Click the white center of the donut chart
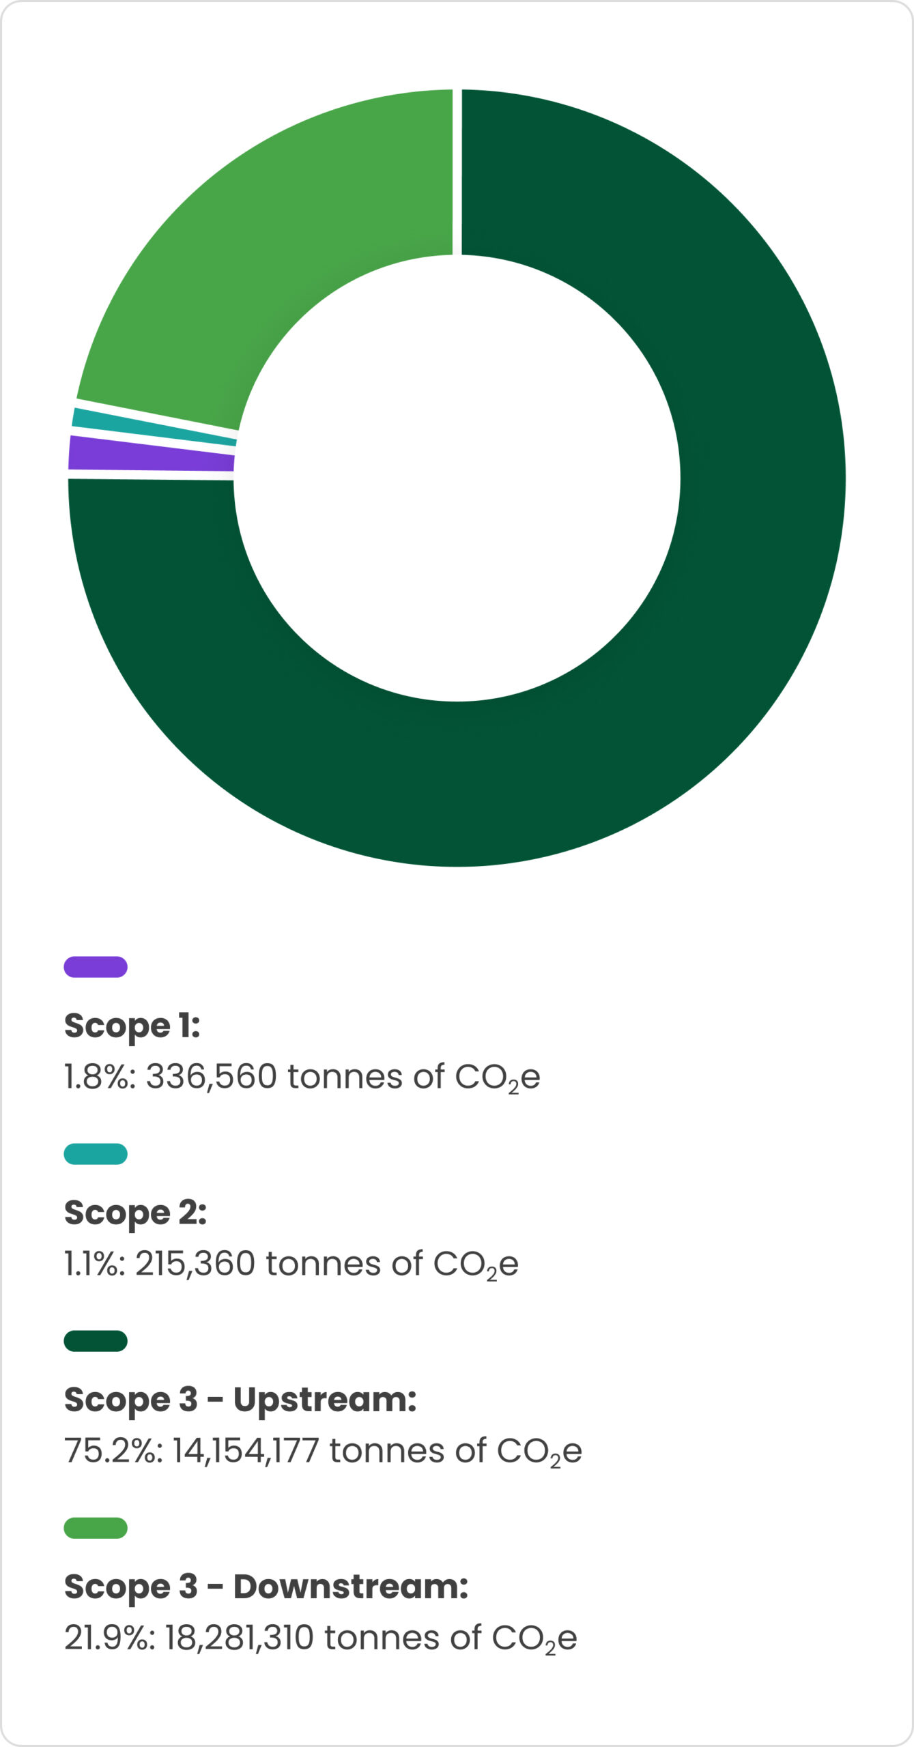 coord(457,478)
